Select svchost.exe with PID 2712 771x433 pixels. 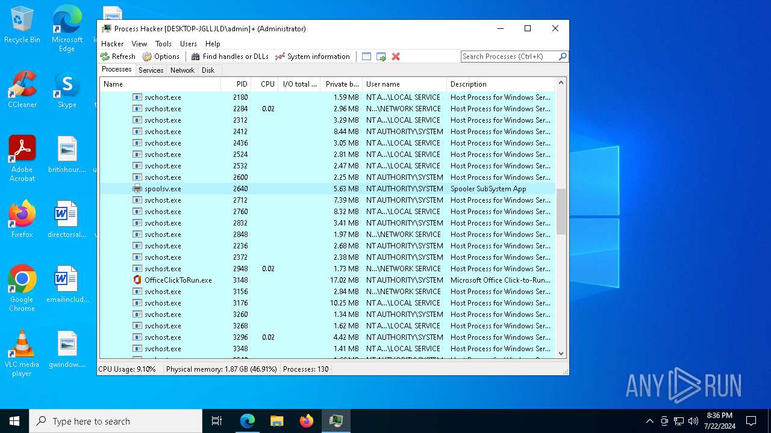[x=327, y=200]
